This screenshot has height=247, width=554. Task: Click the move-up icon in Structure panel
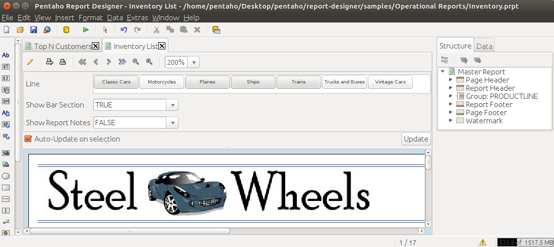[x=464, y=60]
